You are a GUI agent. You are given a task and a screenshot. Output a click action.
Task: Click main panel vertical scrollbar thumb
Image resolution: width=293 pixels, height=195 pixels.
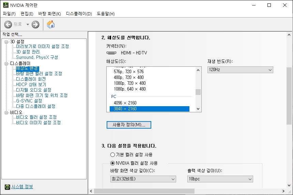(289, 96)
